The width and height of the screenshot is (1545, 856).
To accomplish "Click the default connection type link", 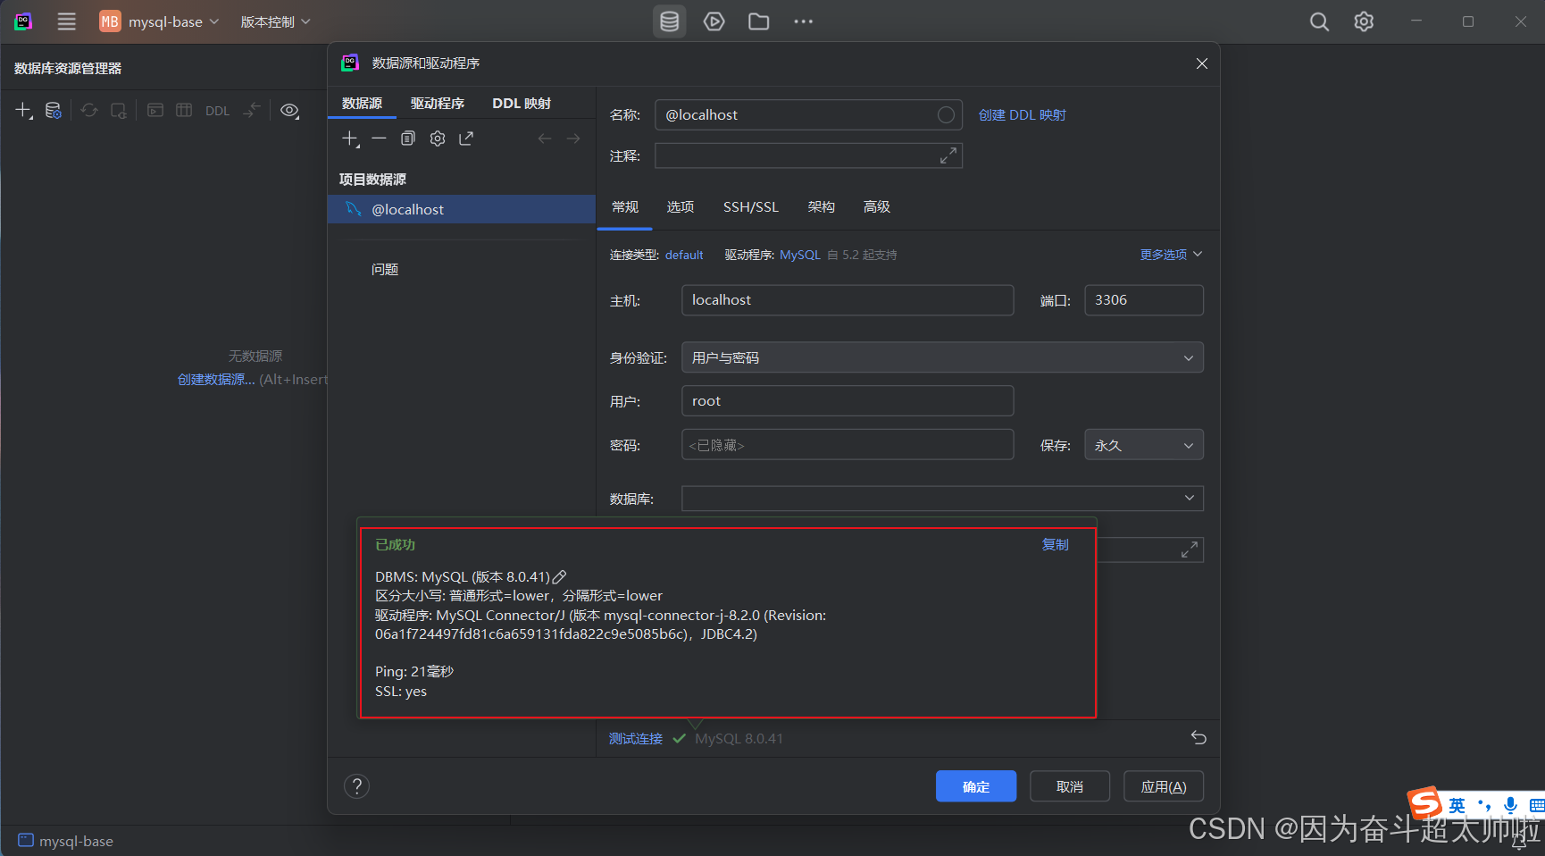I will pos(684,255).
